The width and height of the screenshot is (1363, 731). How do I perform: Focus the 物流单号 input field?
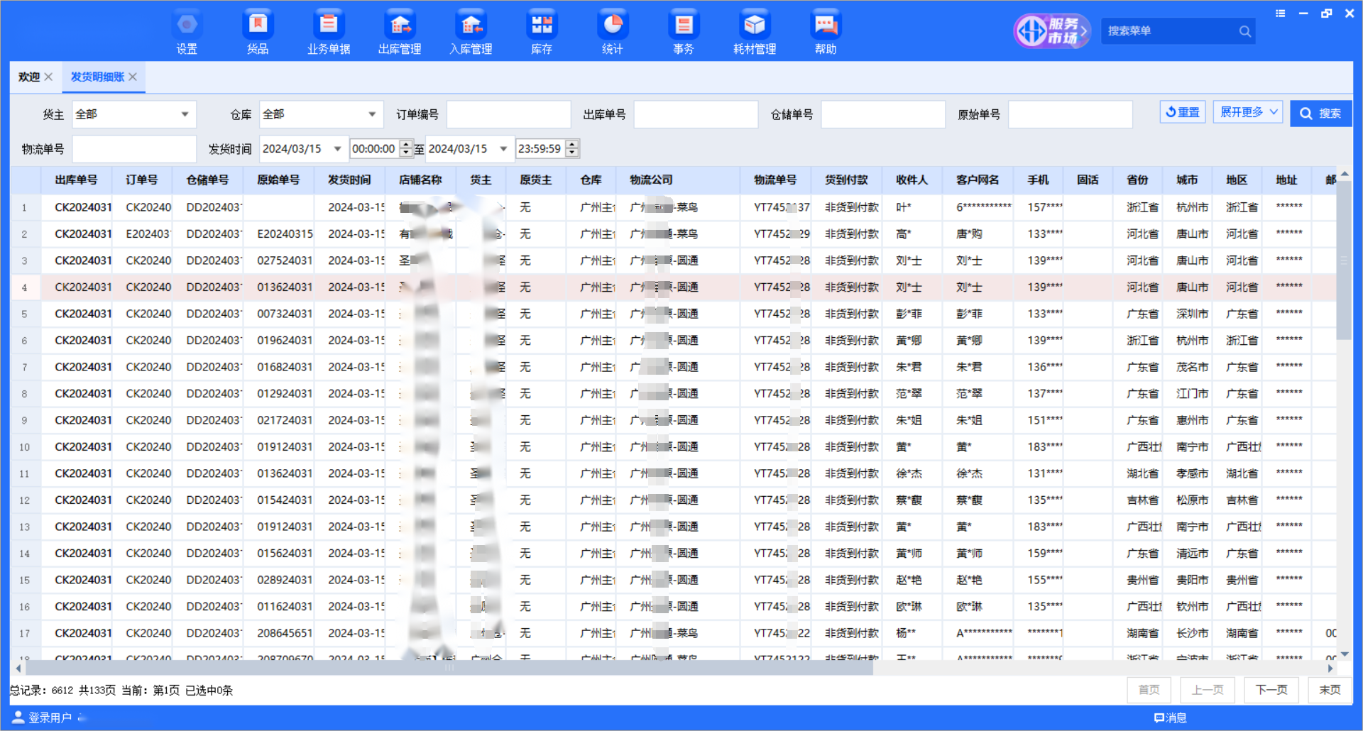click(x=134, y=149)
